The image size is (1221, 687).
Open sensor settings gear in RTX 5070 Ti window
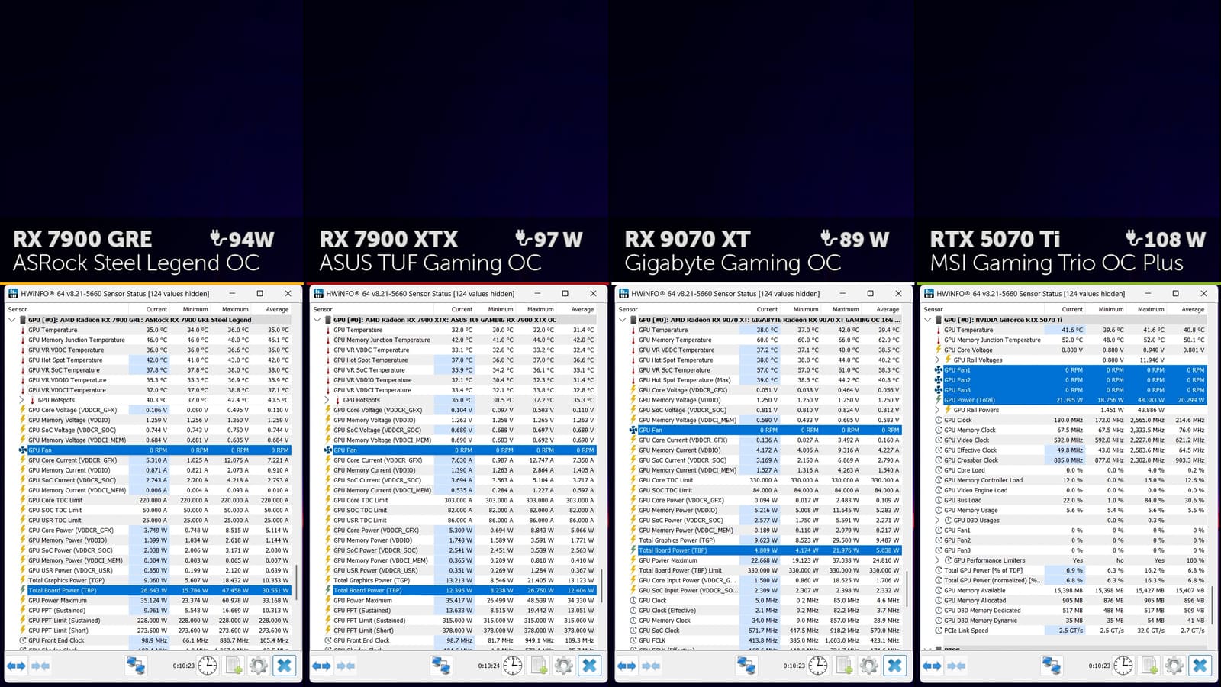tap(1174, 666)
